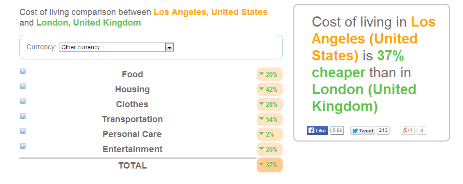Click the London, United Kingdom heading link
This screenshot has width=463, height=184.
click(x=88, y=23)
